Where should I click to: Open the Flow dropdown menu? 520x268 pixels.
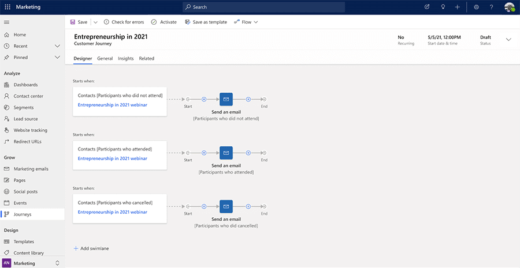click(246, 22)
